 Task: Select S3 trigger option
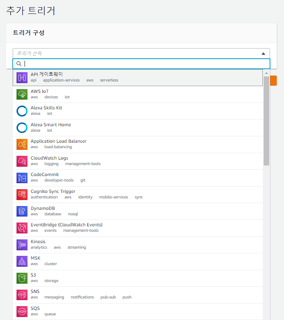(x=138, y=278)
